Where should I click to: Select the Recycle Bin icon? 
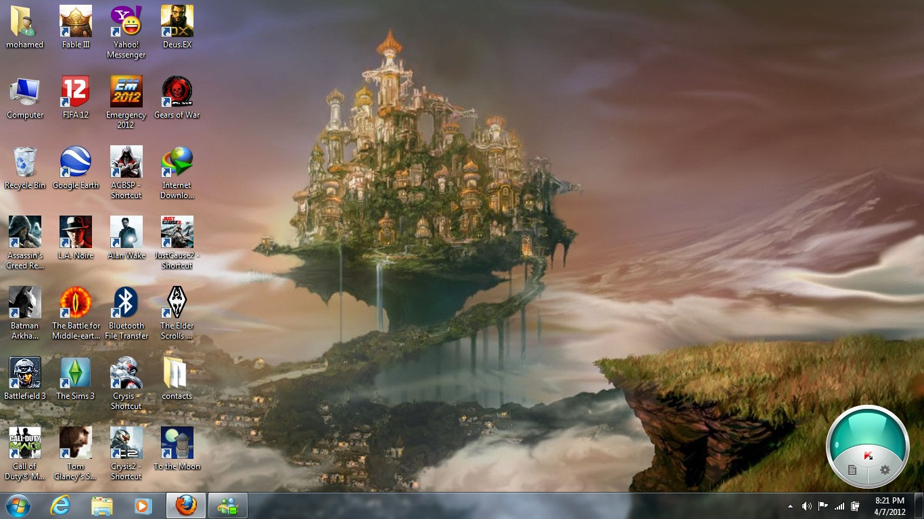[25, 168]
